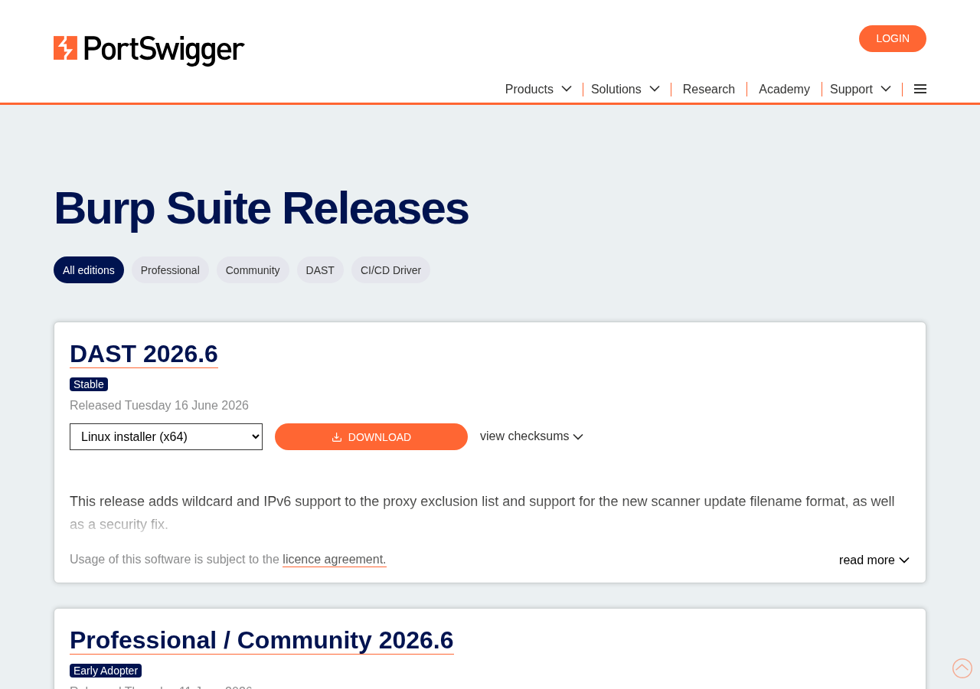Filter releases by Community

click(x=253, y=270)
